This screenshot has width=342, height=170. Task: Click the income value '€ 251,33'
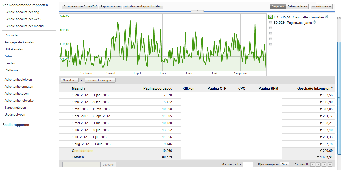(326, 137)
